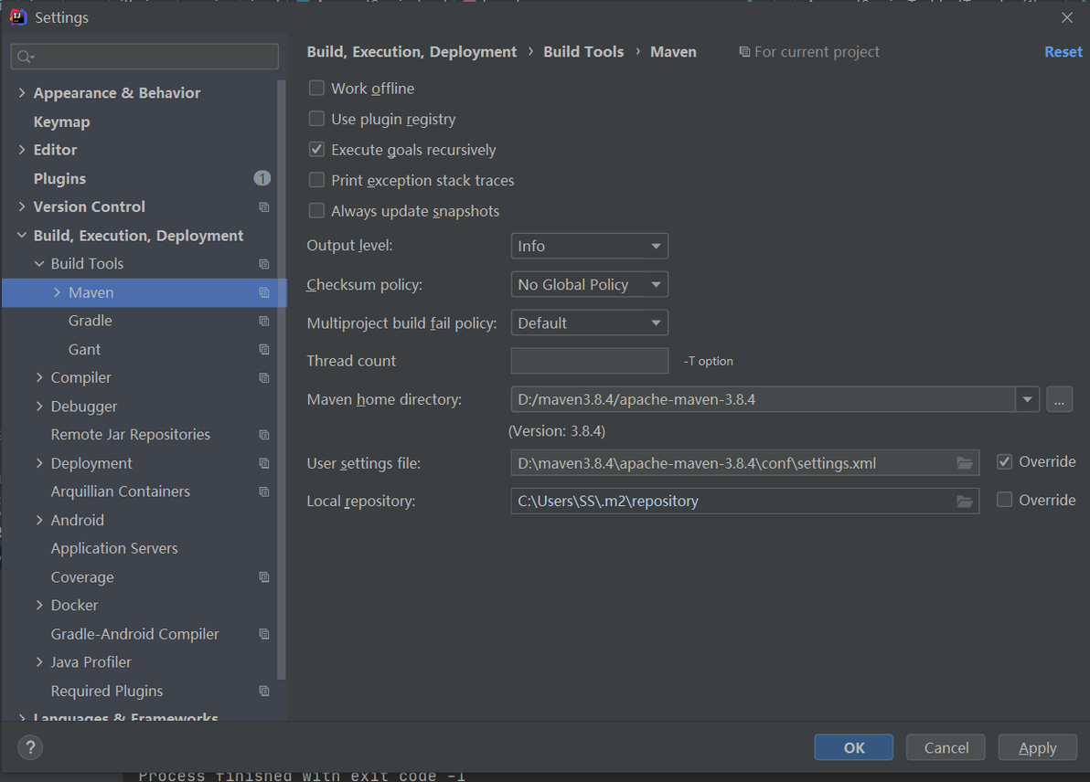This screenshot has width=1090, height=782.
Task: Click the project-level icon on Maven row
Action: 264,292
